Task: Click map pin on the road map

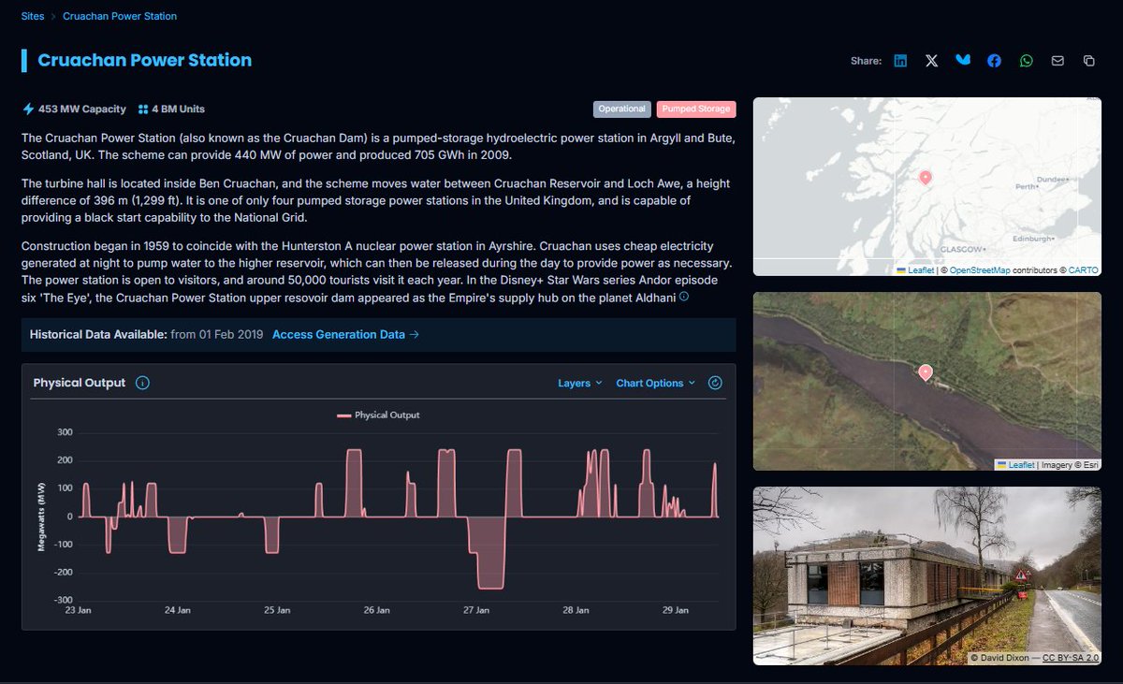Action: (926, 177)
